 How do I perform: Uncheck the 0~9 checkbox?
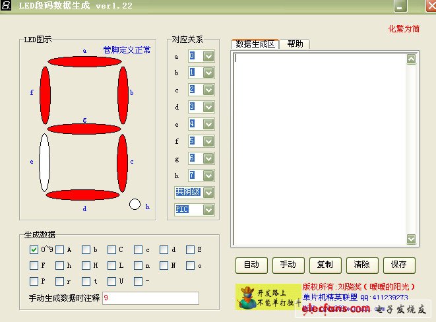[x=34, y=249]
